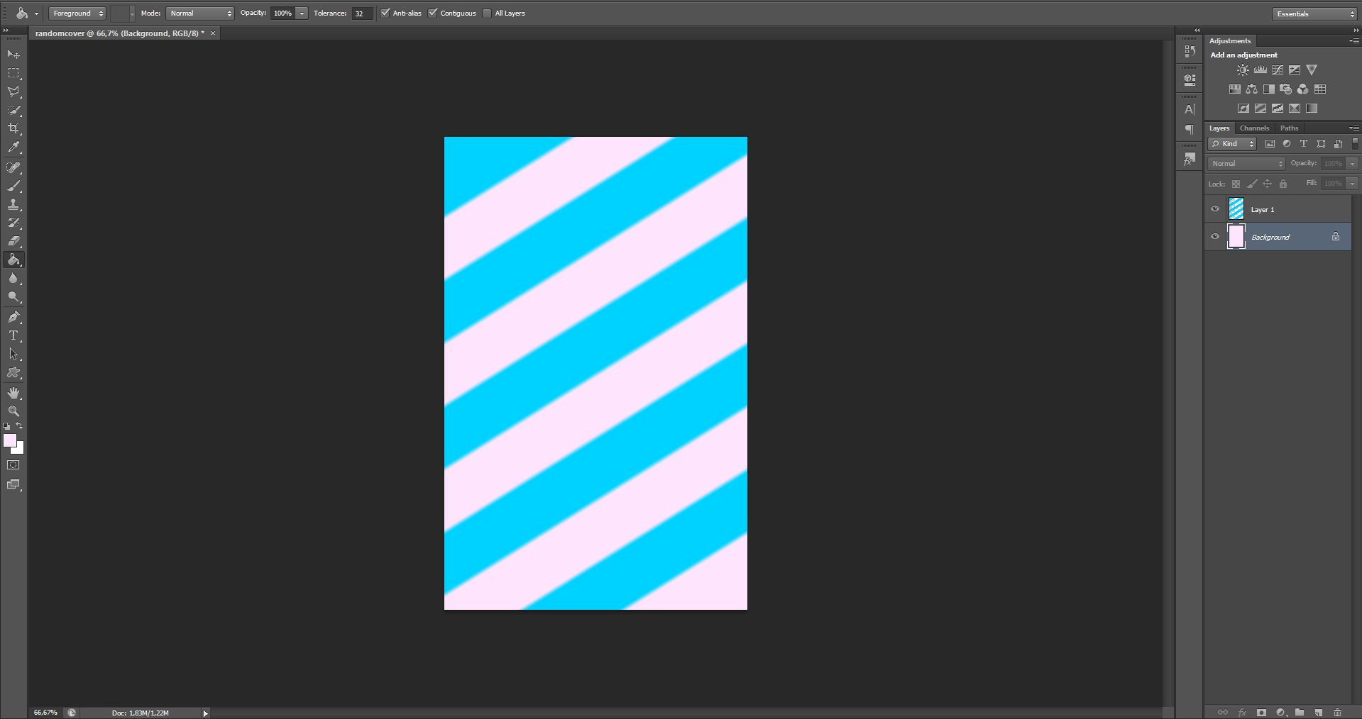Viewport: 1362px width, 719px height.
Task: Select the Polygonal Lasso tool
Action: pos(13,91)
